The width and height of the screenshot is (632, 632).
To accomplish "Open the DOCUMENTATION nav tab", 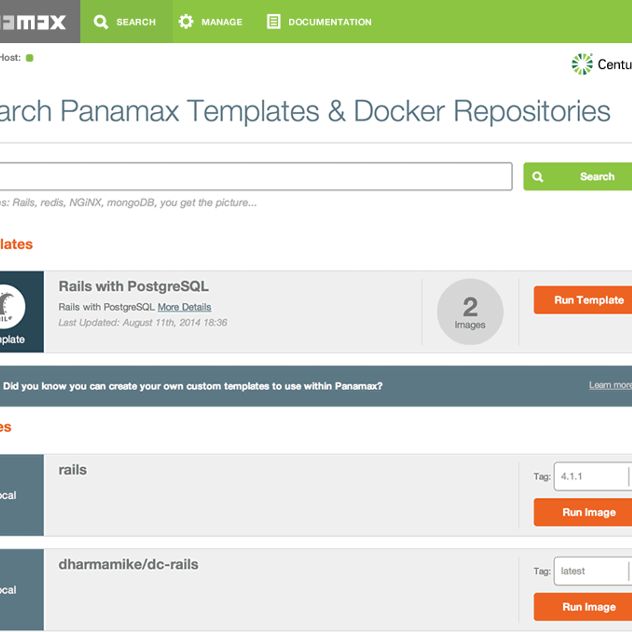I will point(319,22).
